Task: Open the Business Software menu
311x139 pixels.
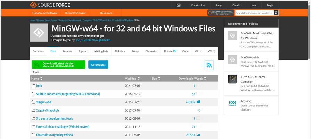Action: coord(75,13)
